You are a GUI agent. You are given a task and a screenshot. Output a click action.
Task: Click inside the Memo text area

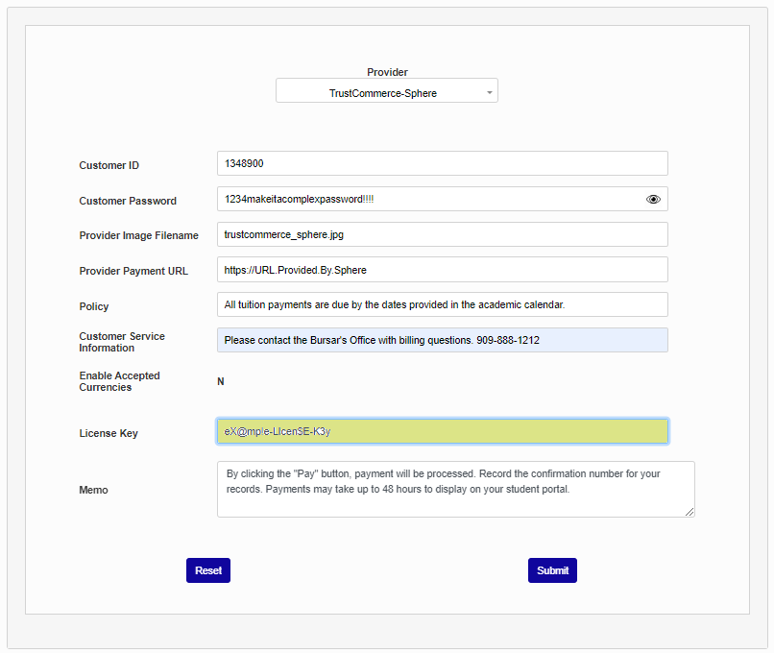(455, 490)
